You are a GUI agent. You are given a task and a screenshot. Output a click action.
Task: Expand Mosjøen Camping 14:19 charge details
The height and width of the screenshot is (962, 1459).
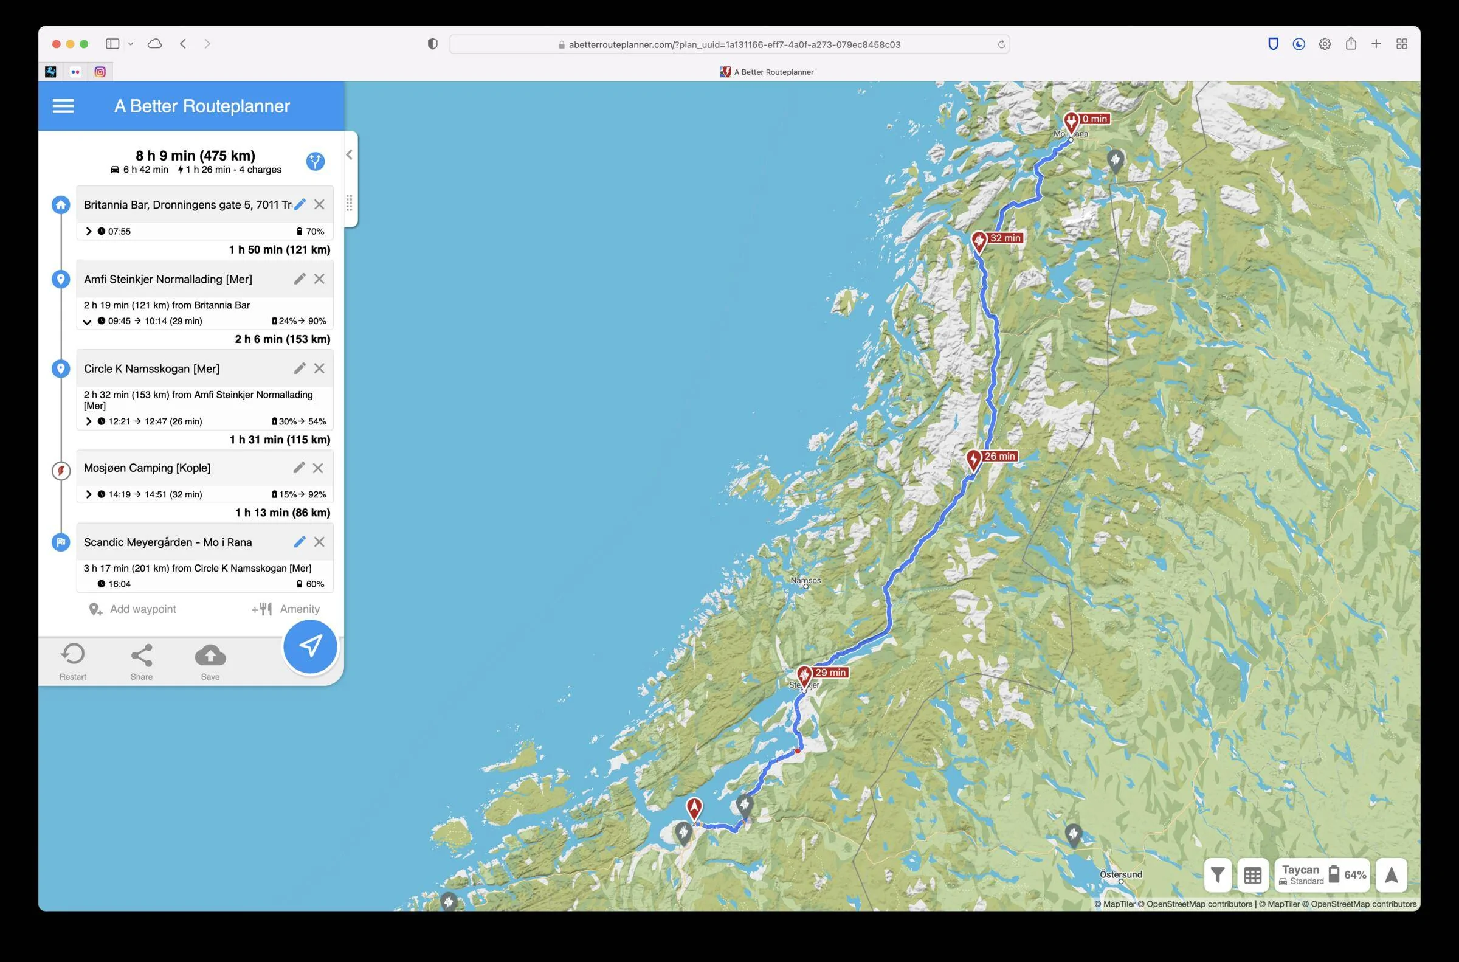[88, 494]
